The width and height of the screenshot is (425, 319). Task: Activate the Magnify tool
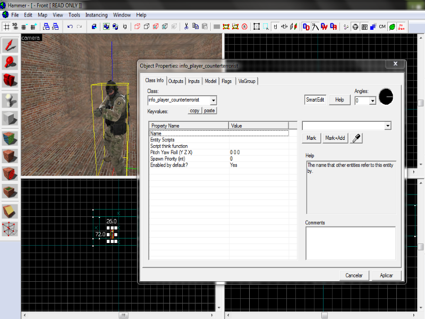[x=10, y=62]
